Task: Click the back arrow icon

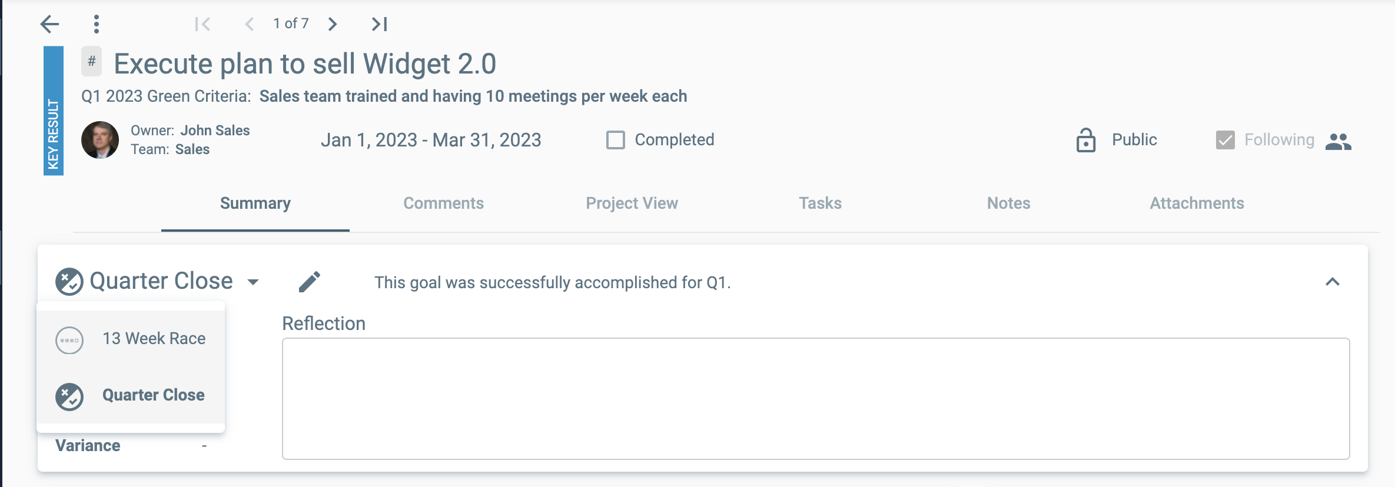Action: tap(50, 24)
